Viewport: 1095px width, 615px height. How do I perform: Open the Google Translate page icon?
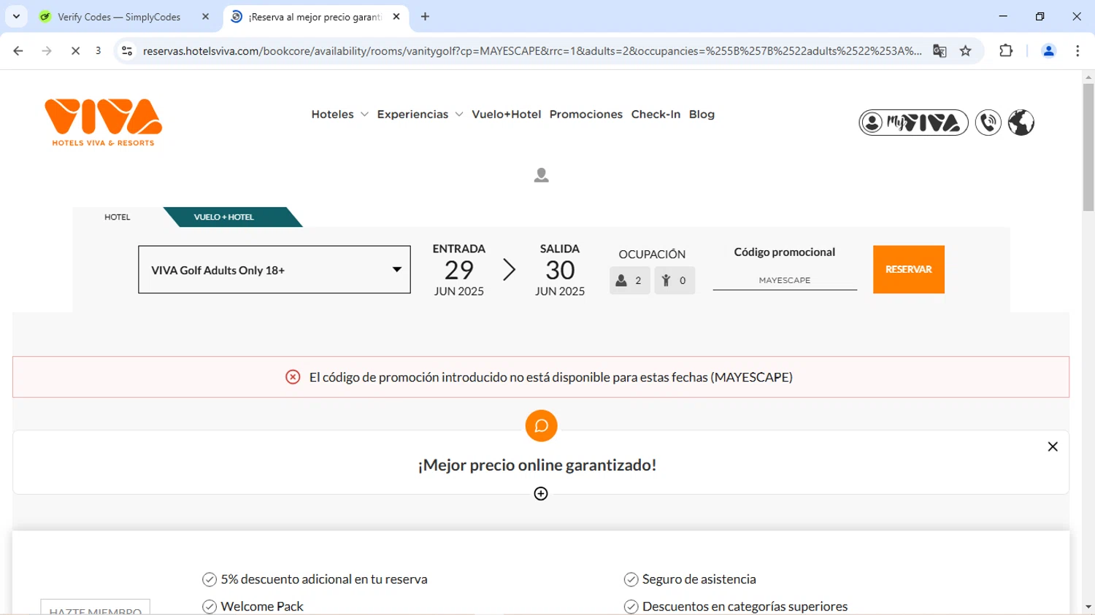(x=940, y=51)
